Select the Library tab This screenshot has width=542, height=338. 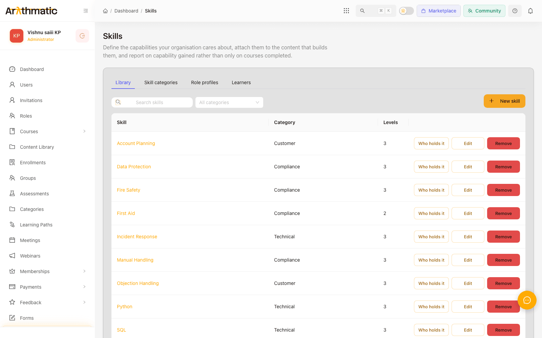pyautogui.click(x=123, y=82)
